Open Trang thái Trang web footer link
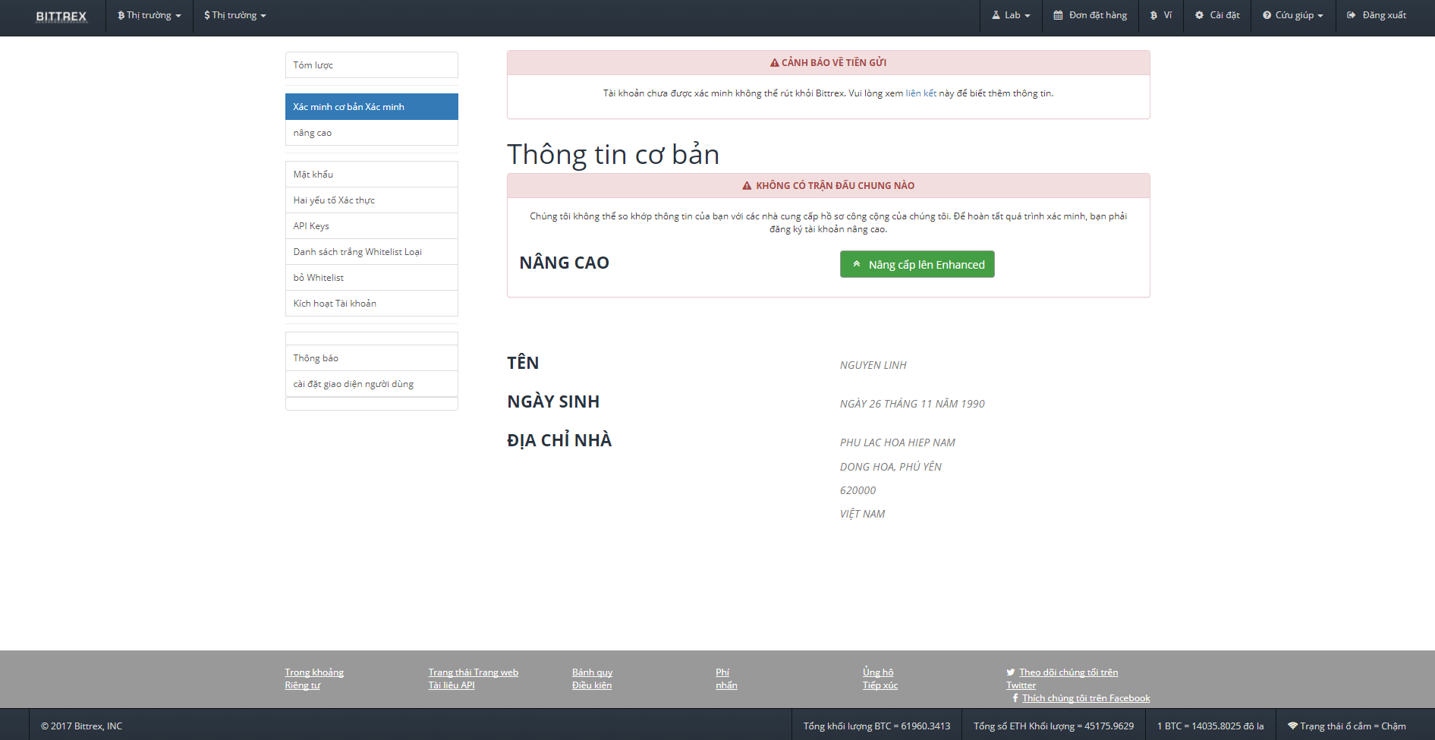1435x740 pixels. [x=474, y=672]
